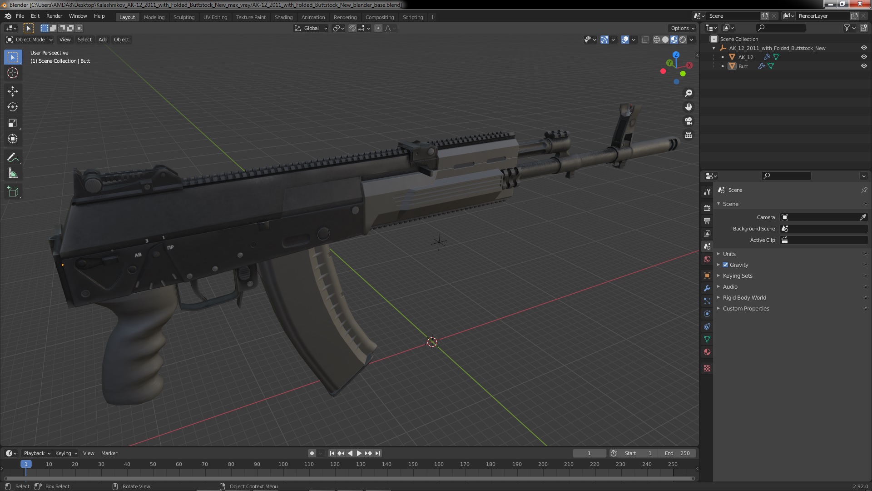Screen dimensions: 872x491
Task: Open the Texture properties tab
Action: [707, 368]
